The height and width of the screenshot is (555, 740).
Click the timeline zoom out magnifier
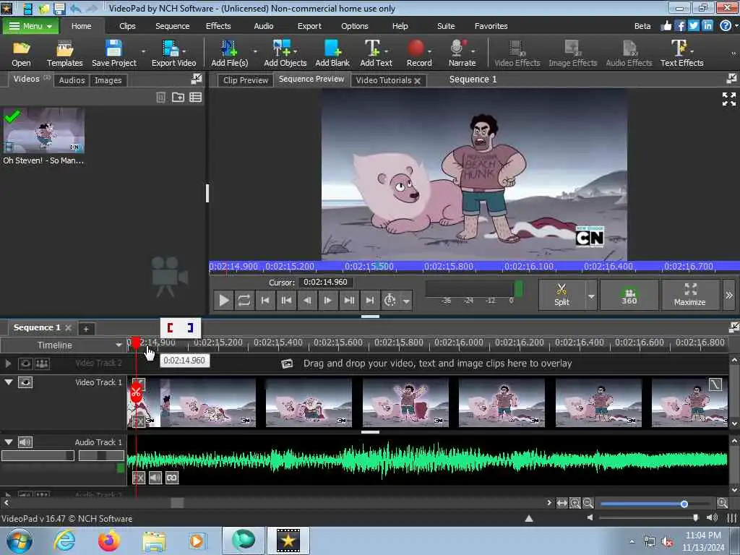[x=588, y=503]
